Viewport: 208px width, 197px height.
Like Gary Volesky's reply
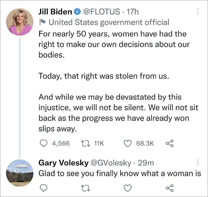tap(127, 188)
